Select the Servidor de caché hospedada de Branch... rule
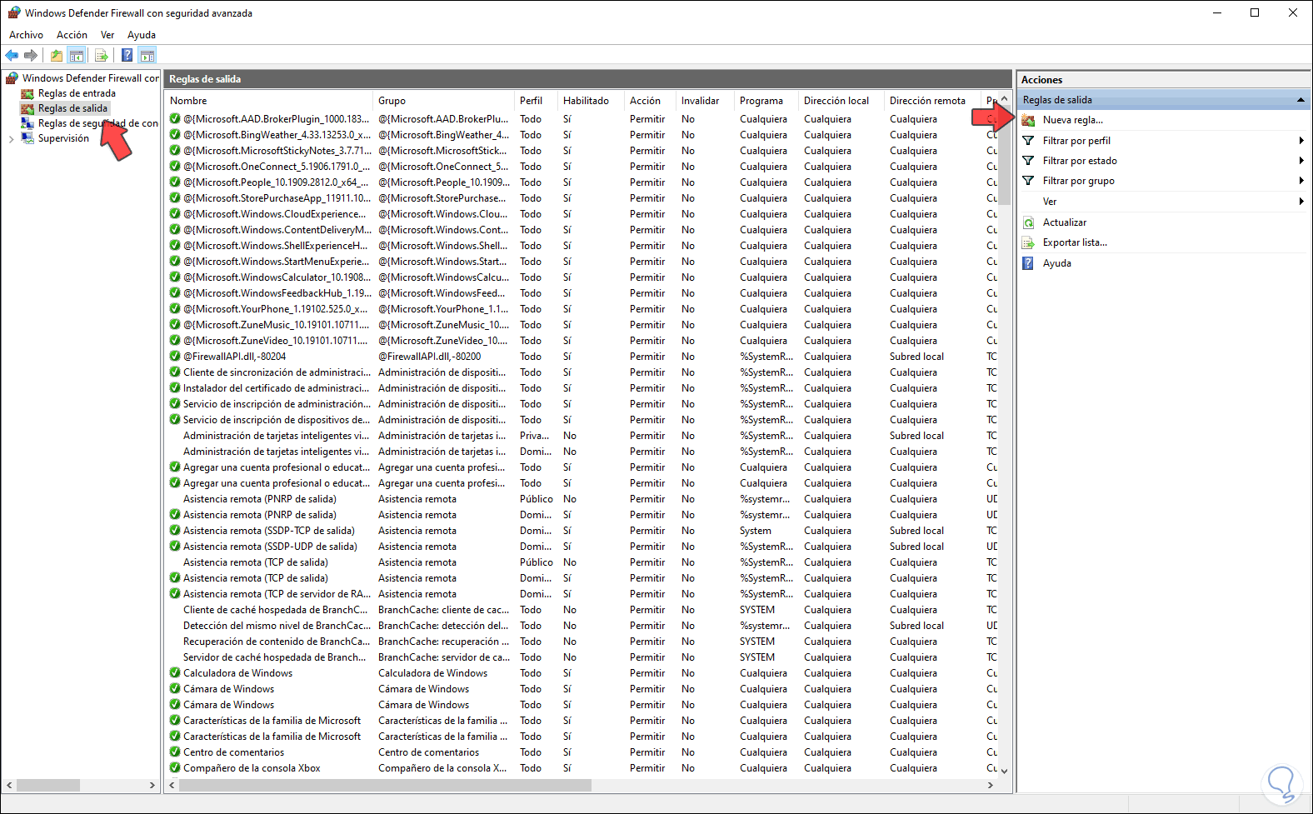The height and width of the screenshot is (814, 1313). pos(275,657)
